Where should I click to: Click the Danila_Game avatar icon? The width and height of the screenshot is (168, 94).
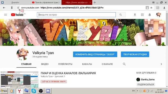point(138,79)
